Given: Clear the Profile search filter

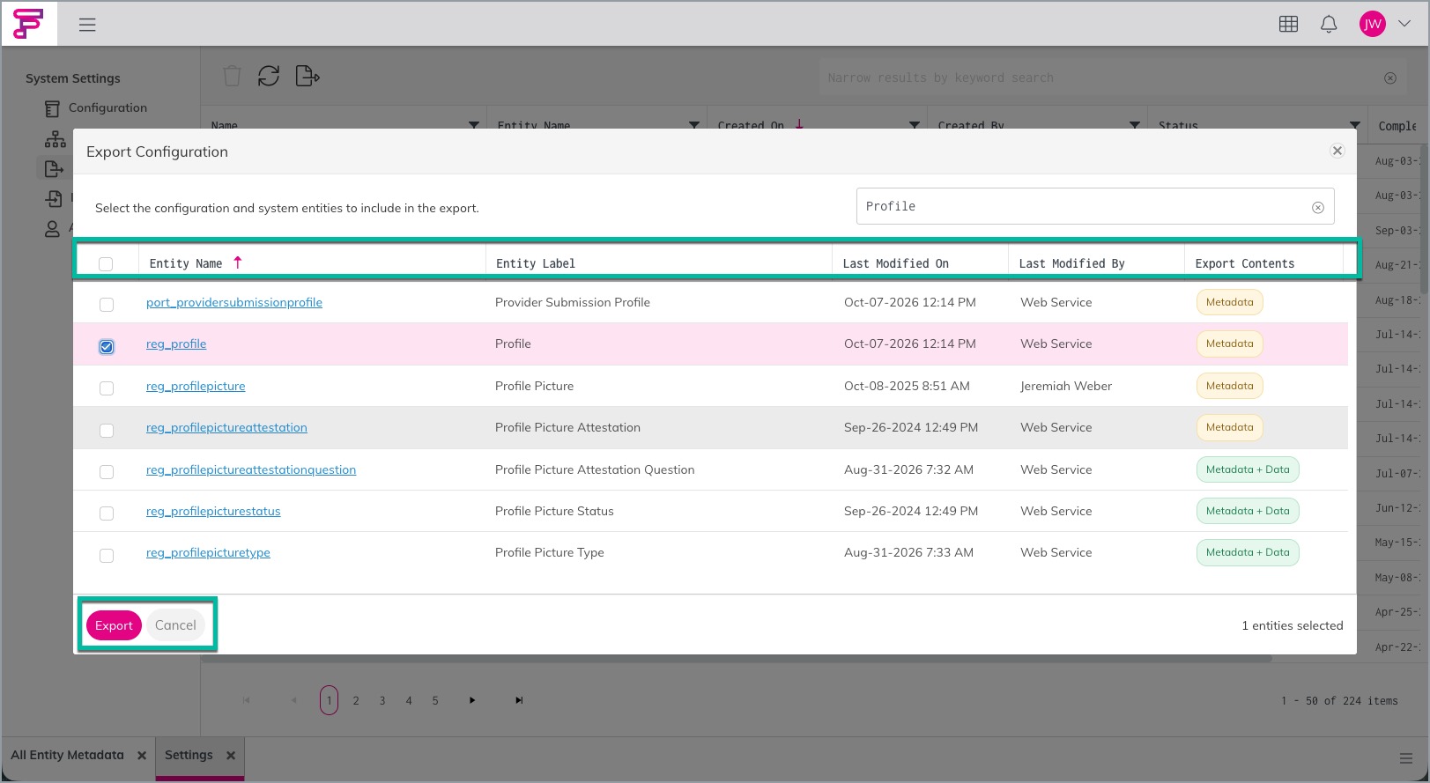Looking at the screenshot, I should pos(1318,208).
